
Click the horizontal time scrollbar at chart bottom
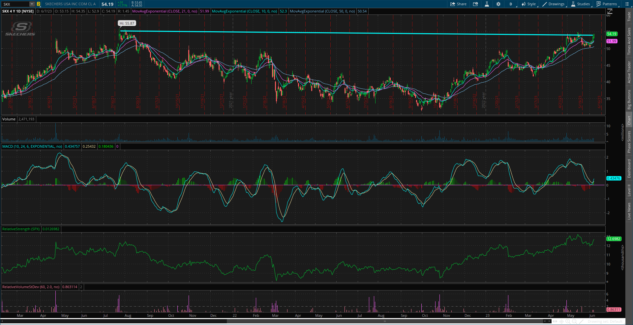coord(384,321)
